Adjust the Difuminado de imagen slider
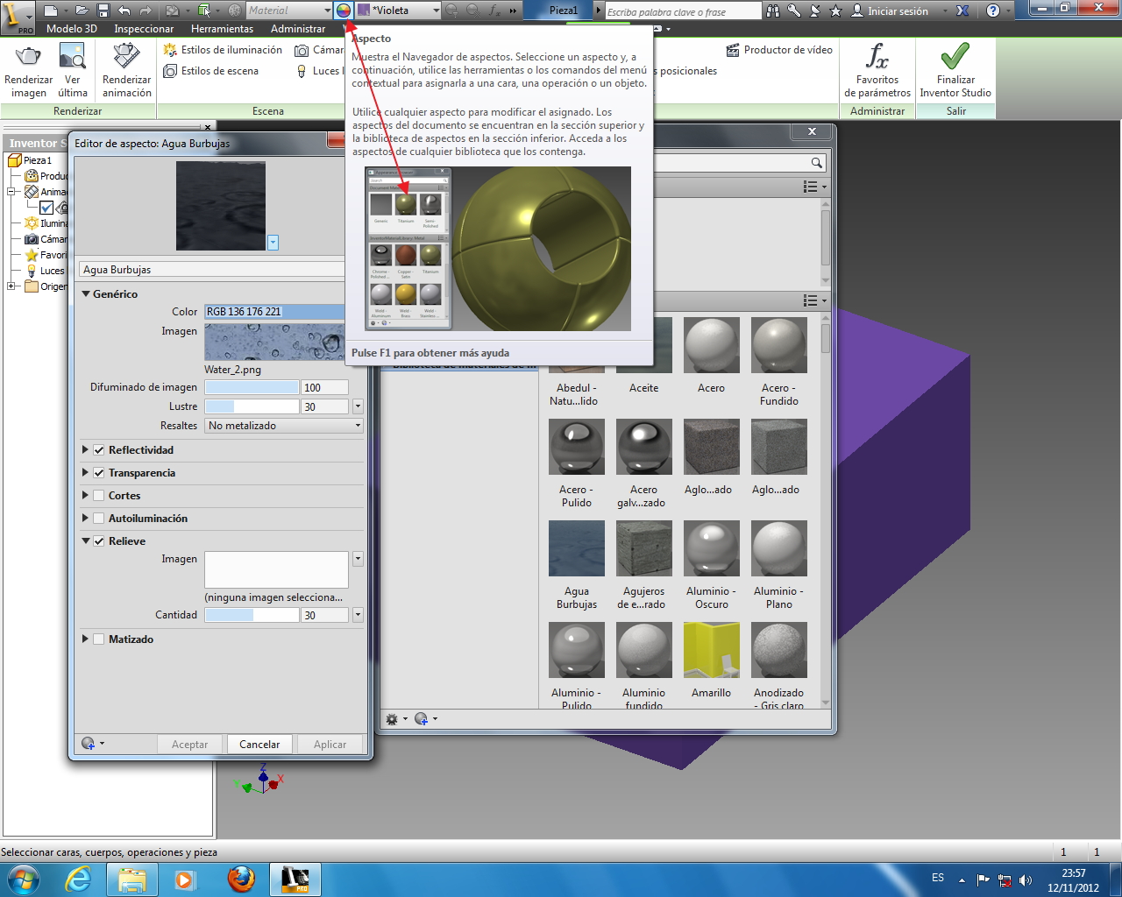This screenshot has height=897, width=1122. [x=252, y=387]
